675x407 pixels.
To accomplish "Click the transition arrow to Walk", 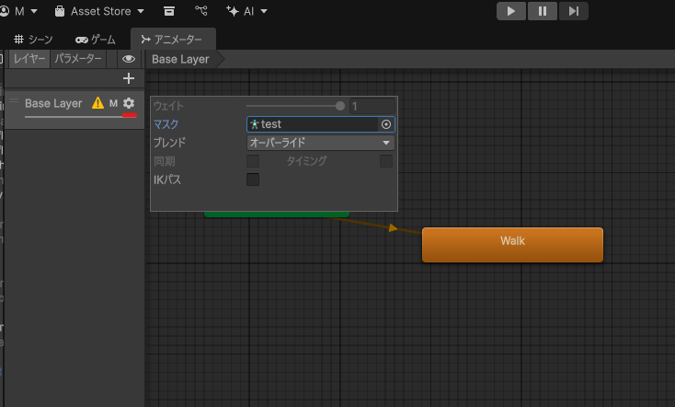I will [x=393, y=227].
